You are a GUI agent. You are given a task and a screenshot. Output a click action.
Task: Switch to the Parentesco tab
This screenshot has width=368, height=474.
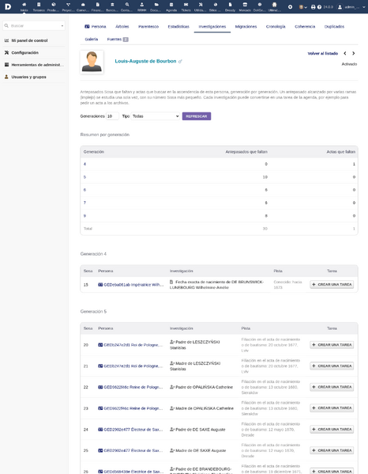[148, 27]
